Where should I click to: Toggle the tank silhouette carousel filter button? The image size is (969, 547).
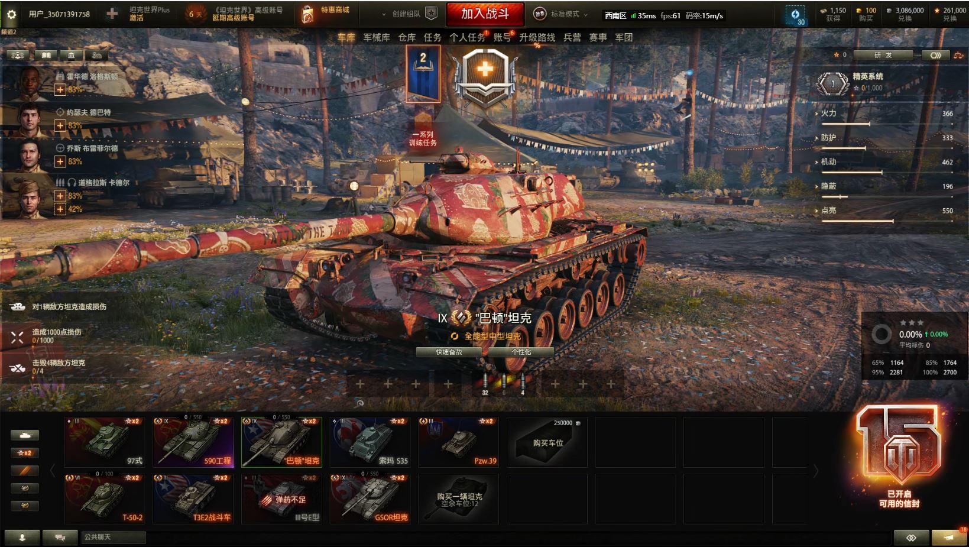tap(25, 435)
